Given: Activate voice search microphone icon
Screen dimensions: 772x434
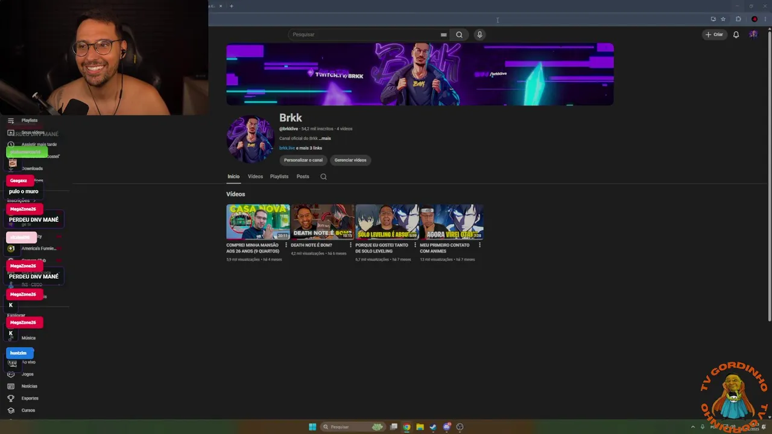Looking at the screenshot, I should (x=479, y=34).
